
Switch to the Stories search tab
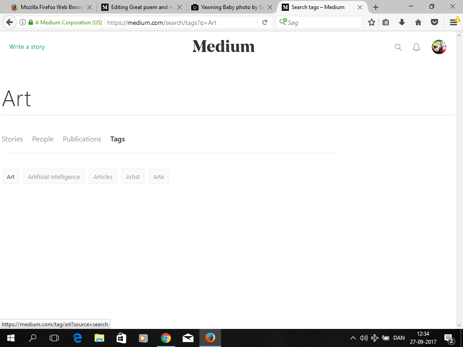pyautogui.click(x=12, y=139)
